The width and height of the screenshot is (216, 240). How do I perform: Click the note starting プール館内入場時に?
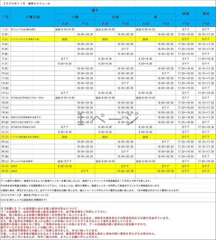click(x=76, y=181)
